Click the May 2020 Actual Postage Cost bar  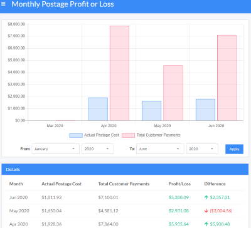pyautogui.click(x=152, y=111)
